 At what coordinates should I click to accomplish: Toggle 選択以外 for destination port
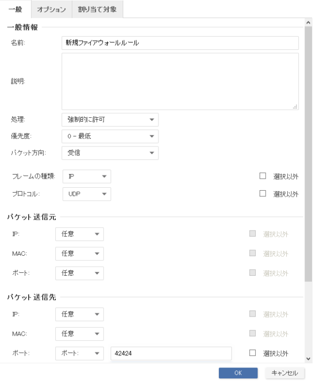[253, 353]
